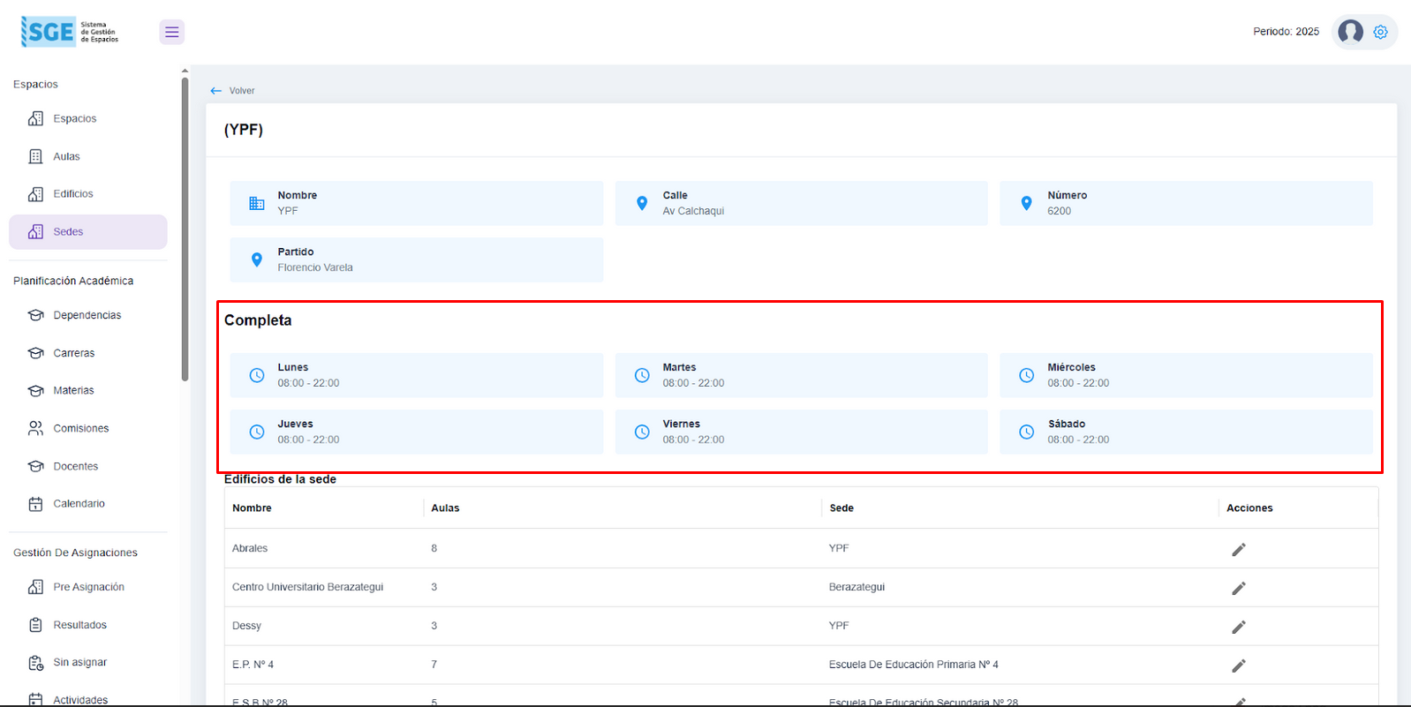Click the Aulas sidebar icon
Screen dimensions: 1411x707
coord(35,156)
